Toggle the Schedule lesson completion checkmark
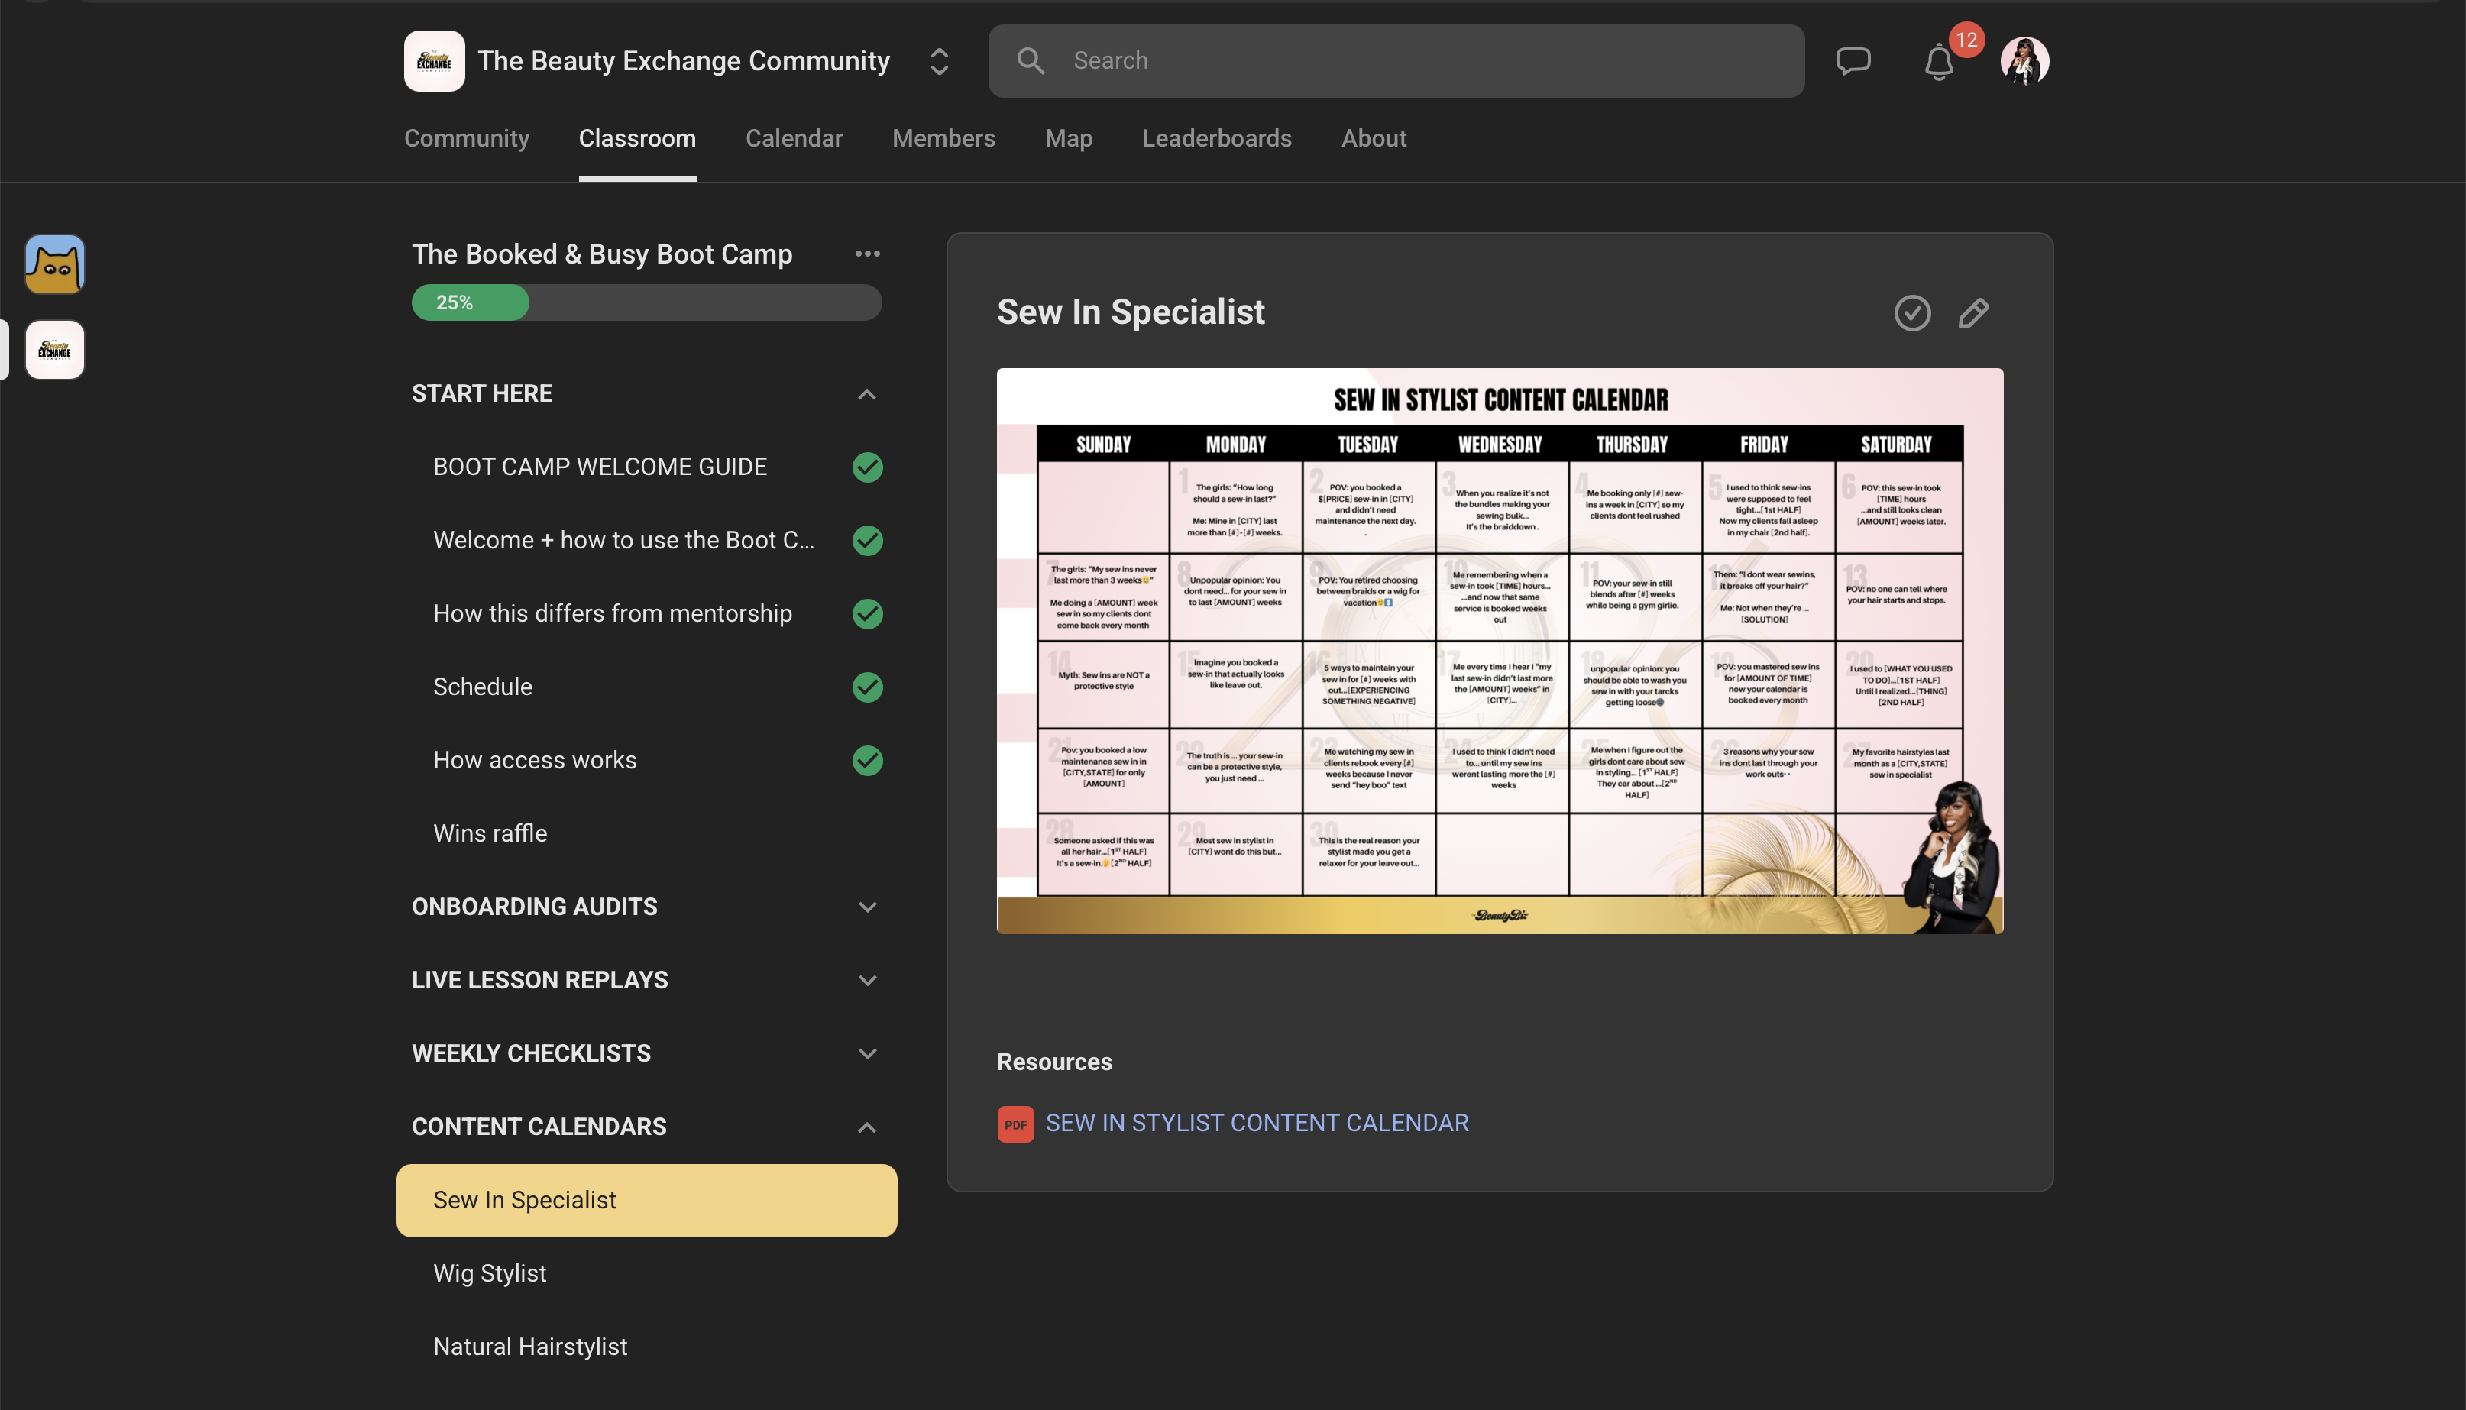This screenshot has width=2466, height=1410. [x=867, y=687]
